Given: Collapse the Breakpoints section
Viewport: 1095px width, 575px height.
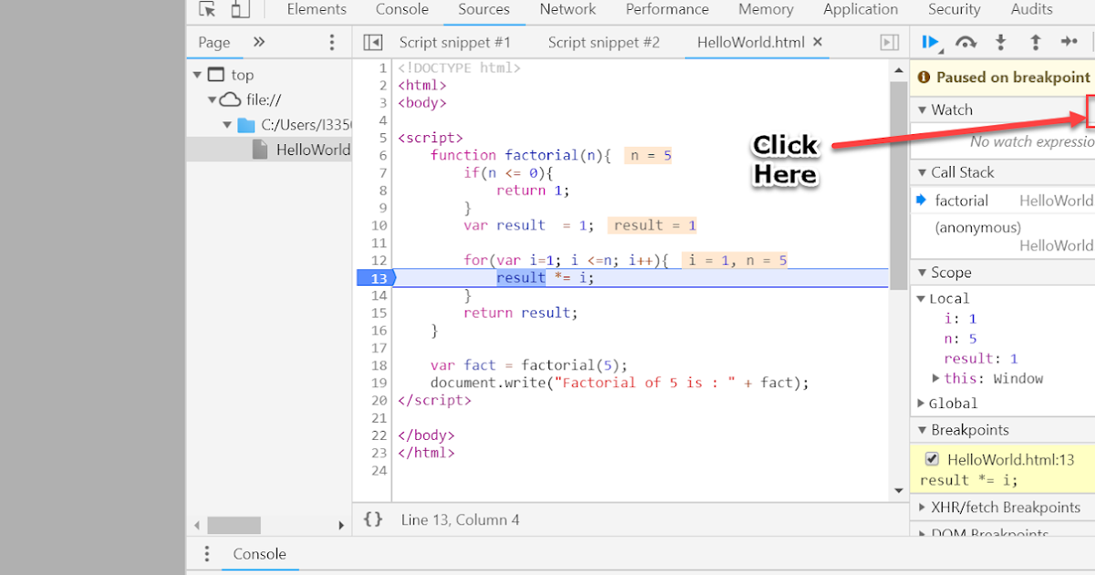Looking at the screenshot, I should coord(922,430).
